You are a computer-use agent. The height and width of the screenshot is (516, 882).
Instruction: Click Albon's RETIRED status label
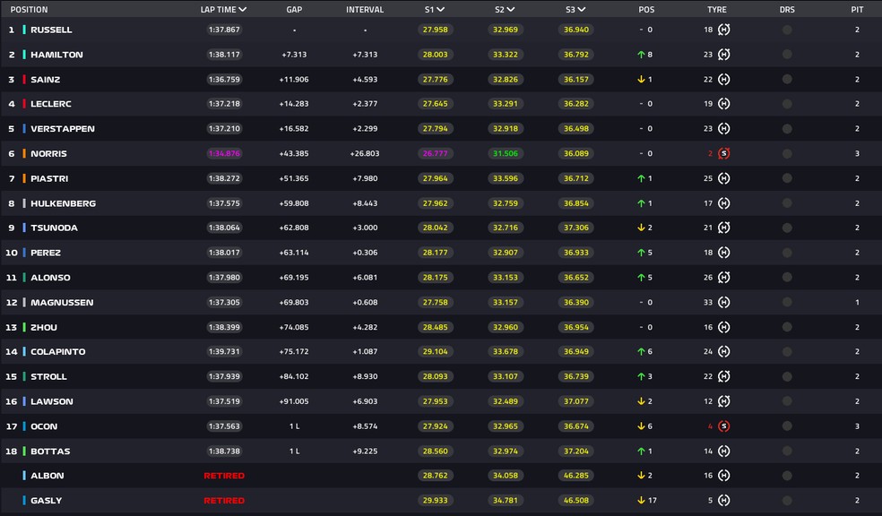click(224, 476)
